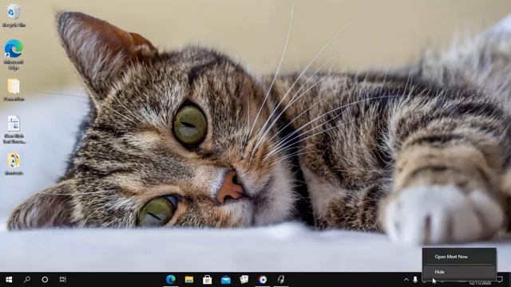Screen dimensions: 511x287
Task: Open the cards game icon on the taskbar
Action: (x=244, y=280)
